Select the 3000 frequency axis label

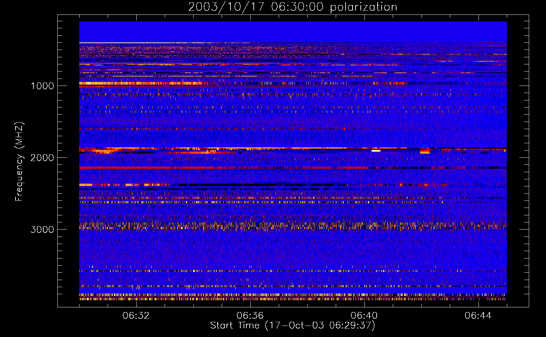[42, 229]
